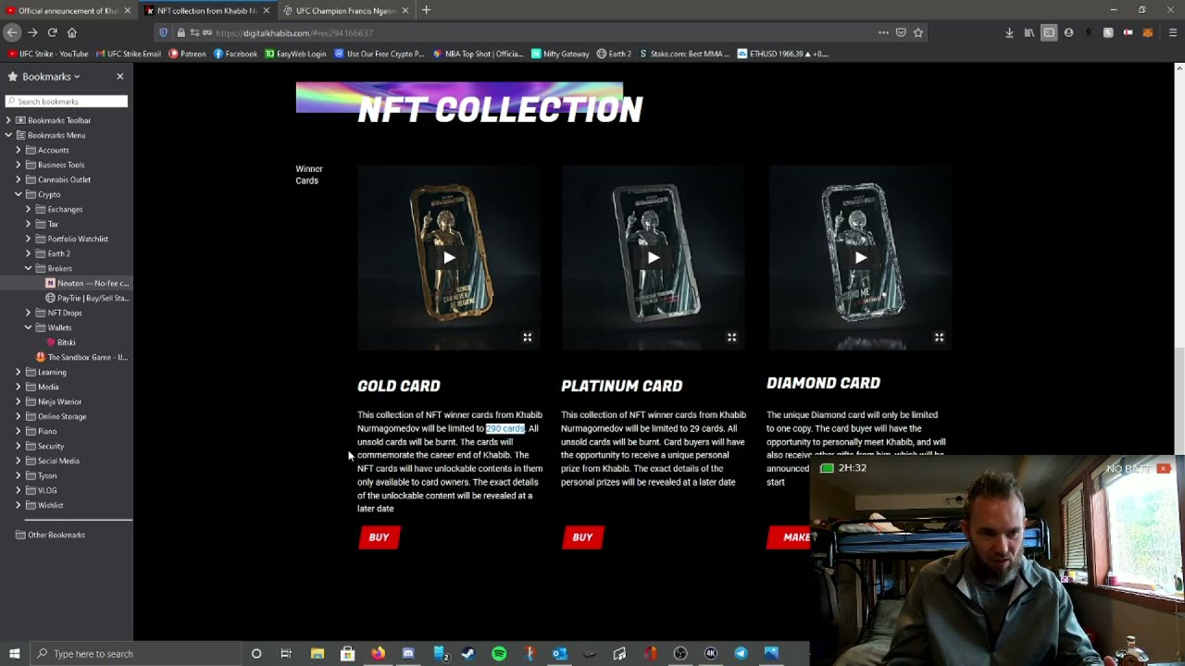This screenshot has height=666, width=1185.
Task: Select the NFT collection from Khabib tab
Action: click(x=207, y=10)
